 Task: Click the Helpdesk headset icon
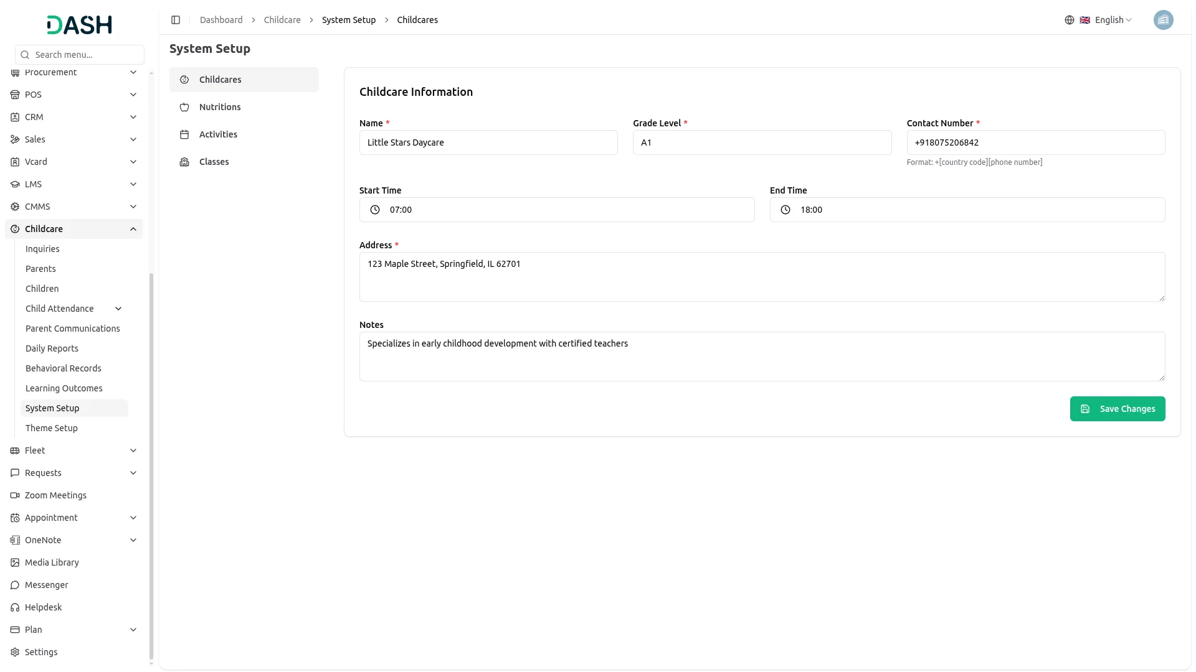15,607
